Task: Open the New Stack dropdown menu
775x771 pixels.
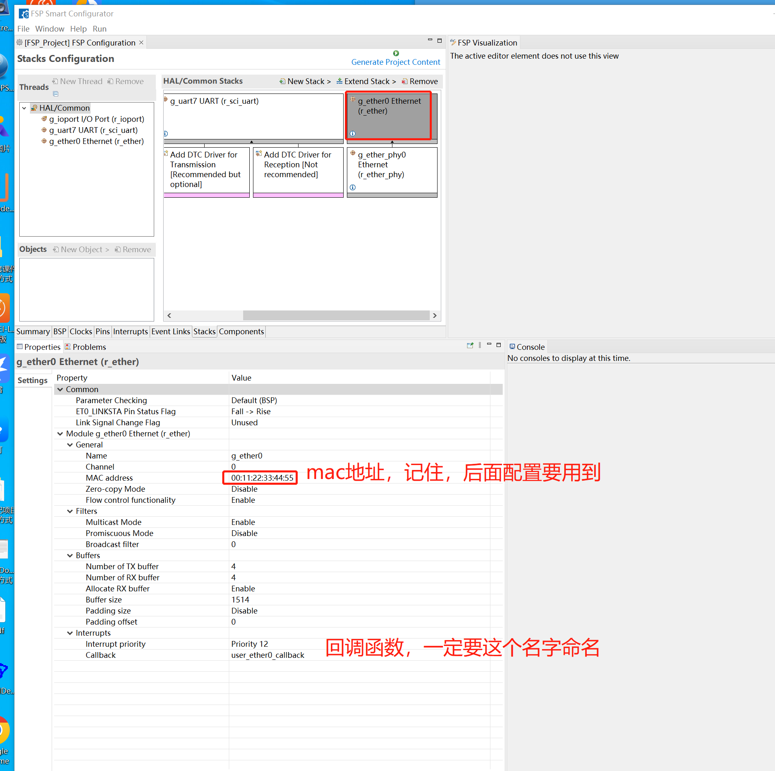Action: tap(305, 81)
